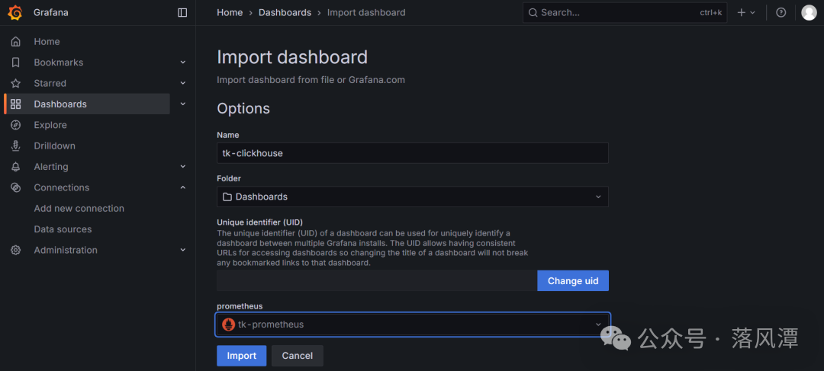The width and height of the screenshot is (824, 371).
Task: Click the Dashboards breadcrumb link
Action: click(285, 13)
